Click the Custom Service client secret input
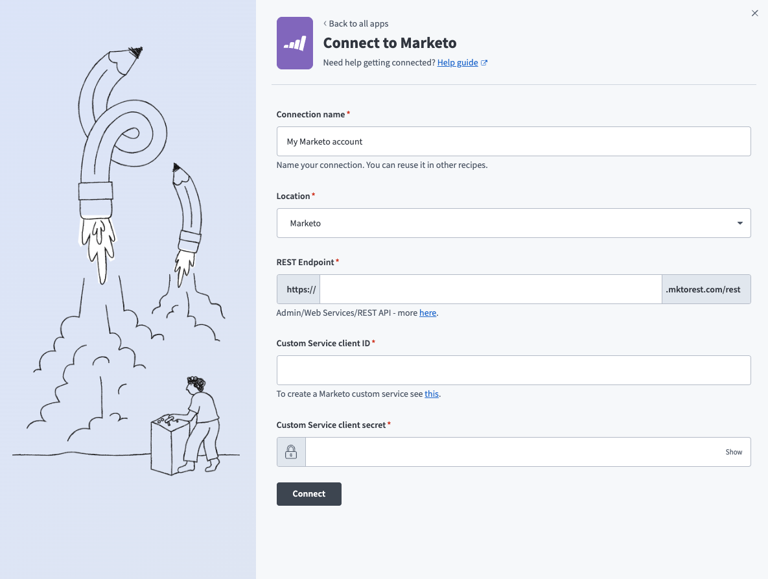The height and width of the screenshot is (579, 768). click(512, 452)
